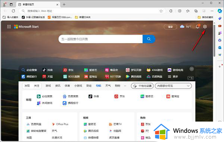Click the blue search magnifier button
Image resolution: width=224 pixels, height=142 pixels.
149,39
